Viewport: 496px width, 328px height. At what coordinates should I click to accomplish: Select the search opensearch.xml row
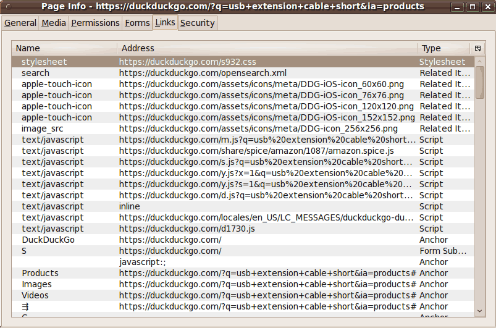click(x=243, y=73)
